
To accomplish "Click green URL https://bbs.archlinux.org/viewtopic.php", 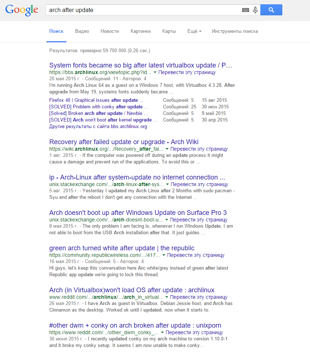I will (x=100, y=73).
